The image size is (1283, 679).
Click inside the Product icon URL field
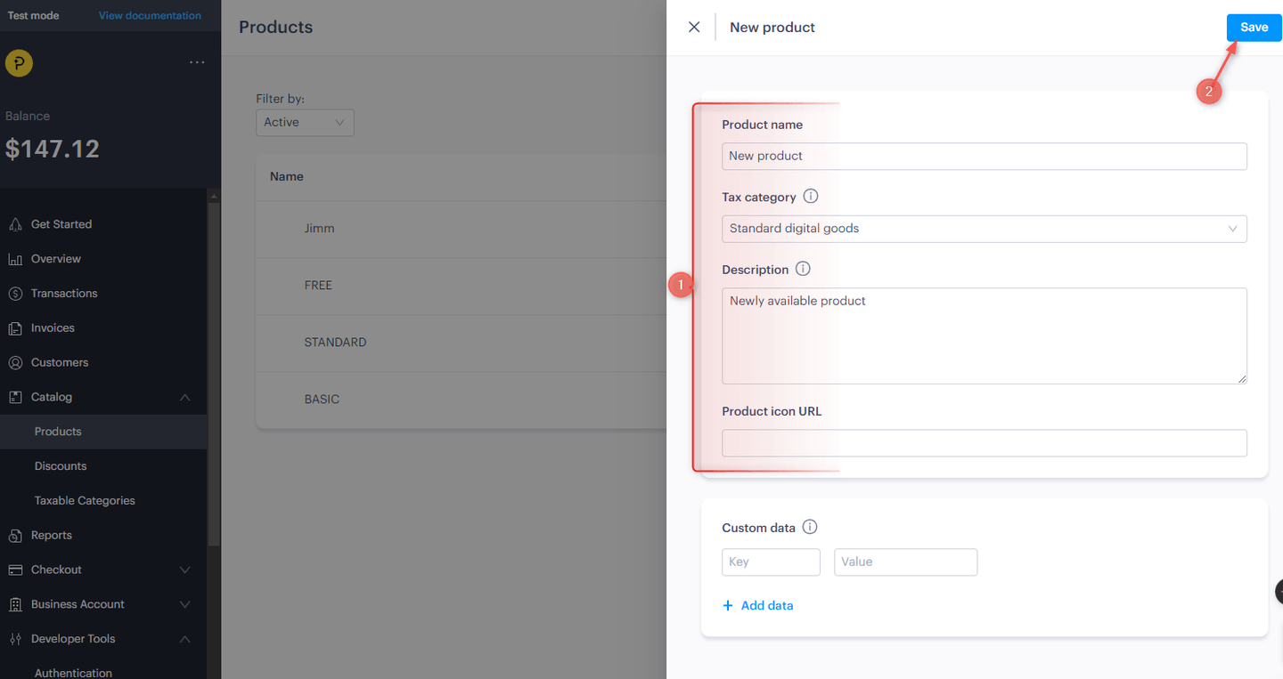(984, 442)
